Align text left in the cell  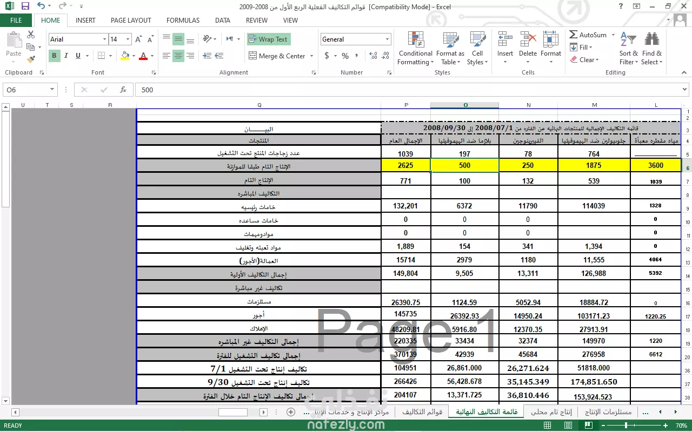[x=167, y=56]
